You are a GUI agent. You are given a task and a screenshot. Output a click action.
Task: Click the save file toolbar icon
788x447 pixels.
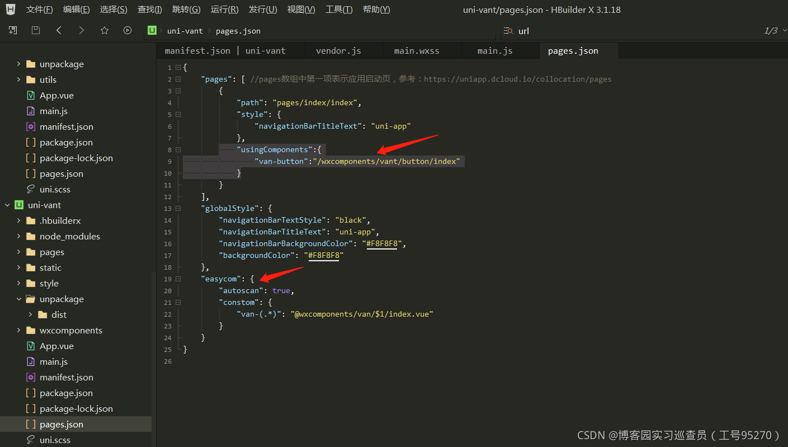[36, 30]
